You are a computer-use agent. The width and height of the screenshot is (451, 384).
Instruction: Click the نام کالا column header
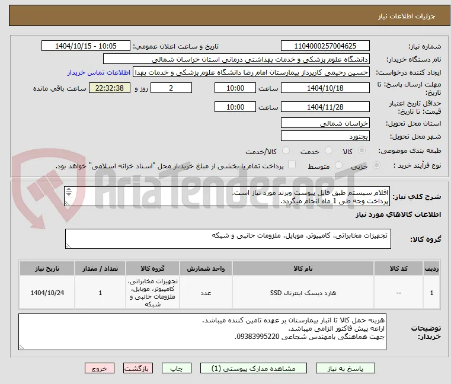click(303, 268)
